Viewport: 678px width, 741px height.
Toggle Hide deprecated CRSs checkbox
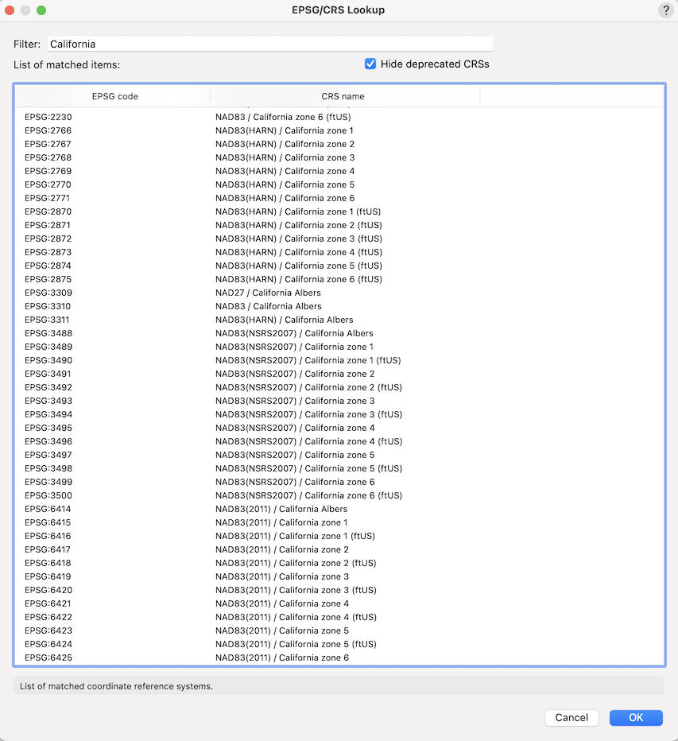370,64
